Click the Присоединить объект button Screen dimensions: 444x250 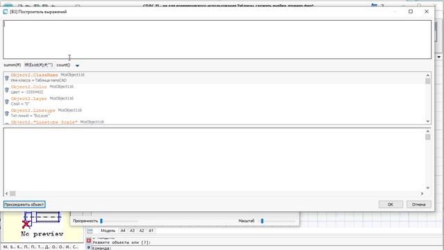(x=24, y=204)
